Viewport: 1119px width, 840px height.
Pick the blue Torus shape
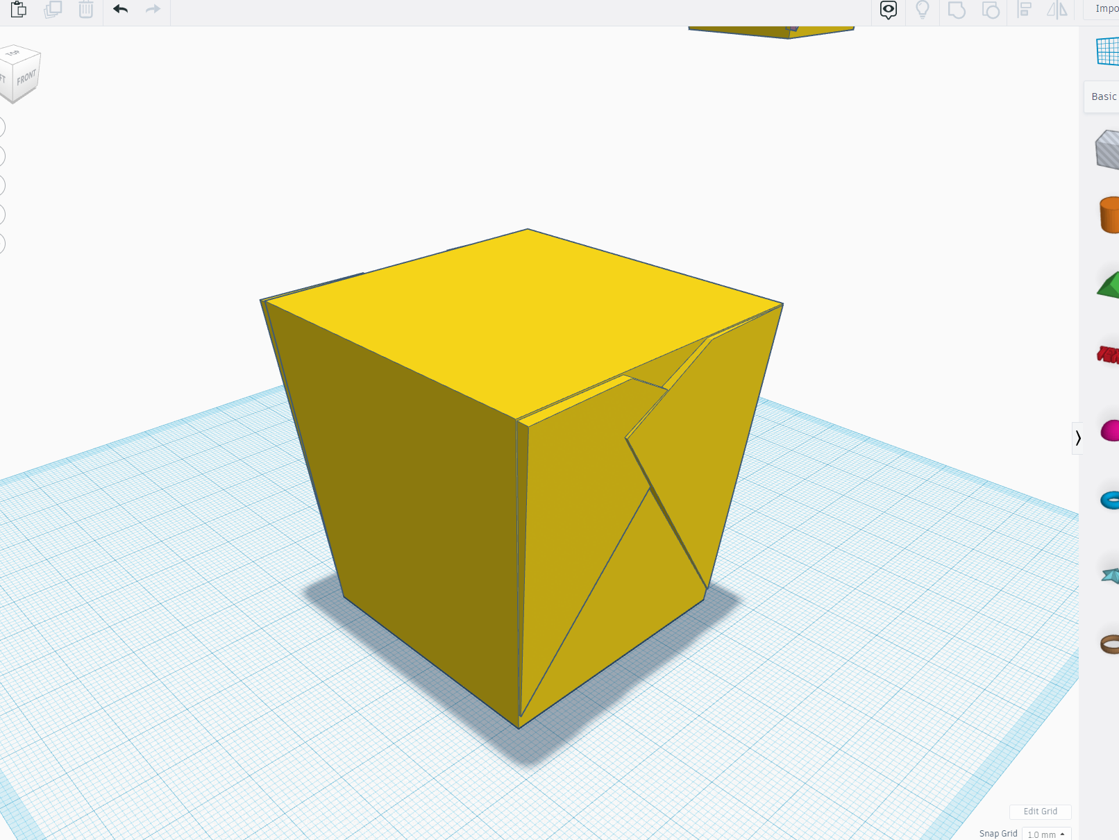pyautogui.click(x=1110, y=500)
